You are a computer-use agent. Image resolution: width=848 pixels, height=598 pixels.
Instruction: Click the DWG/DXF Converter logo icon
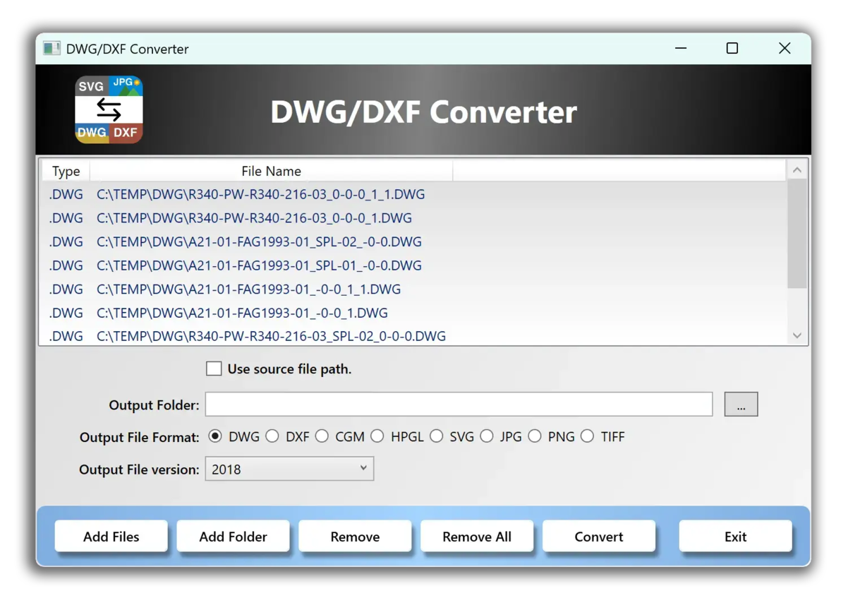109,109
